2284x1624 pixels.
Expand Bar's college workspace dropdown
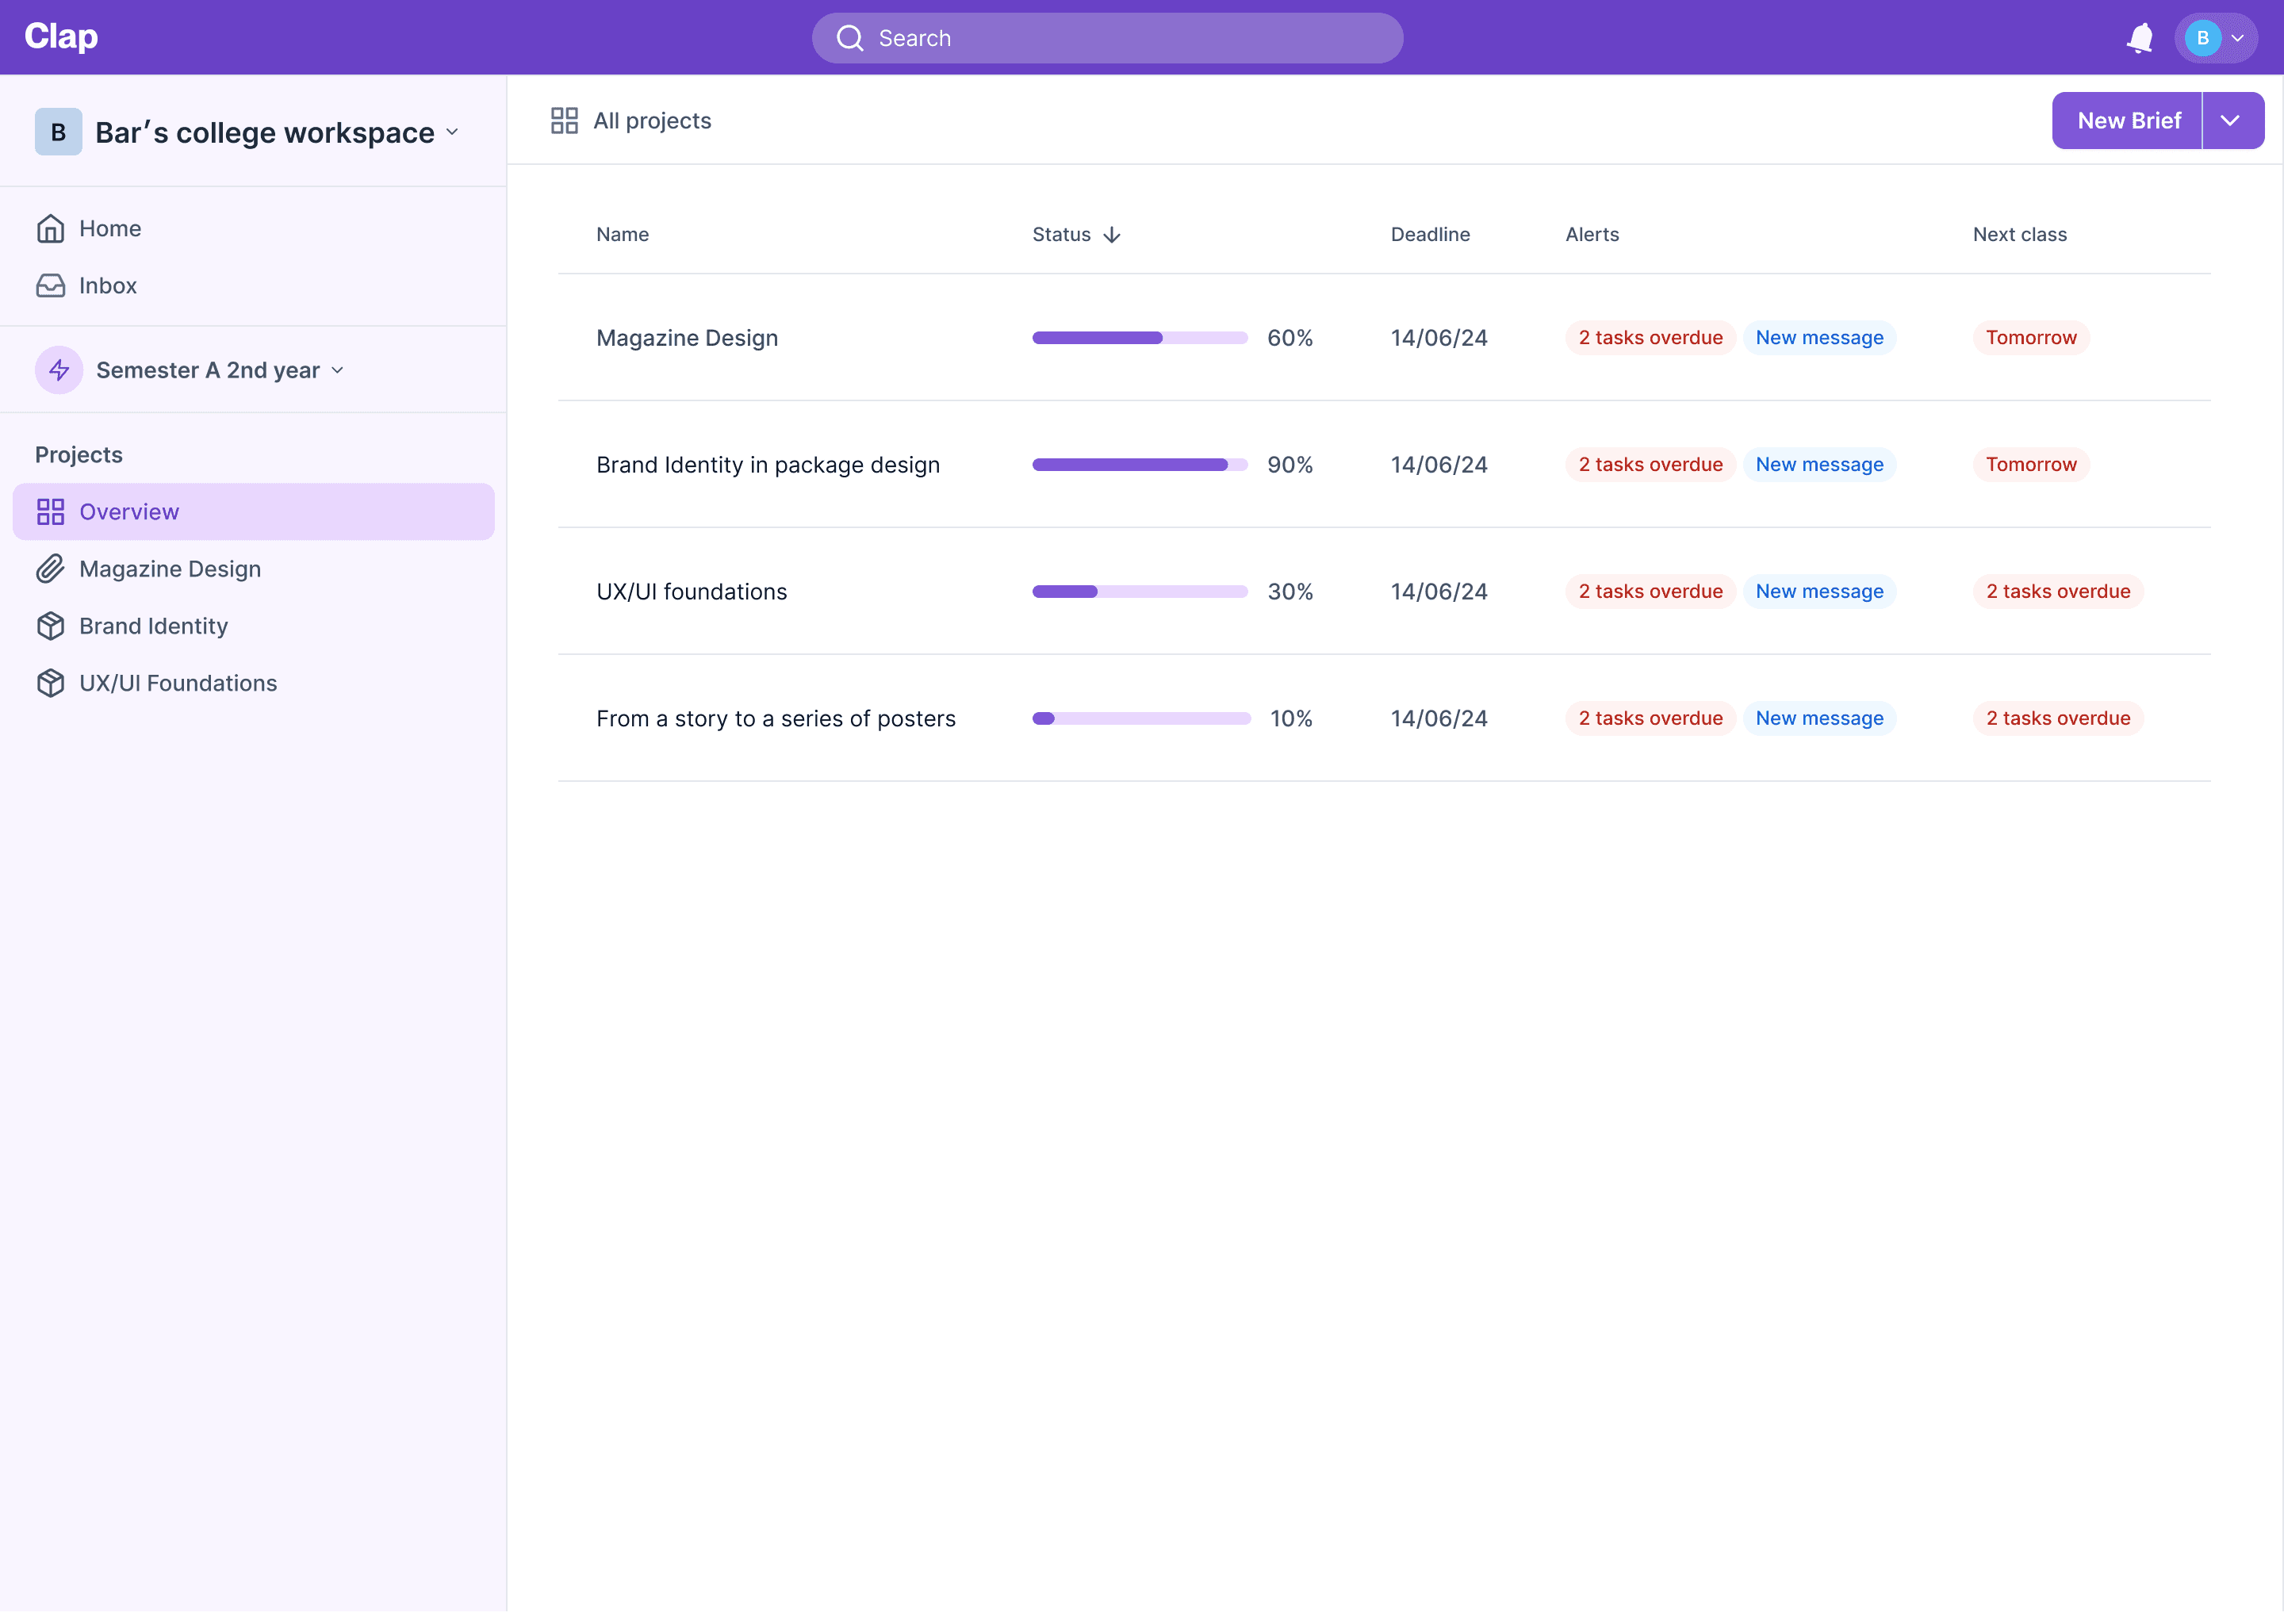[x=452, y=133]
